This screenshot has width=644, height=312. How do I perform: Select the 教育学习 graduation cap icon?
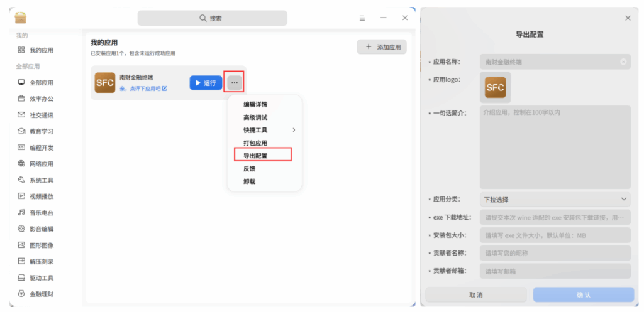click(21, 131)
